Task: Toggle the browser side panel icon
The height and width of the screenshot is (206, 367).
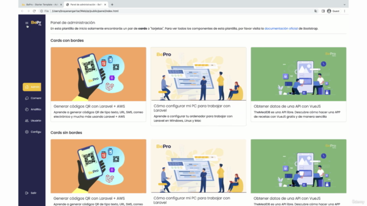Action: click(x=323, y=11)
